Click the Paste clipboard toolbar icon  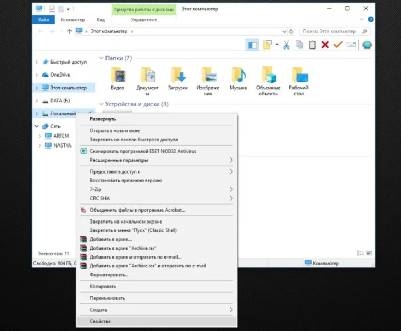312,45
